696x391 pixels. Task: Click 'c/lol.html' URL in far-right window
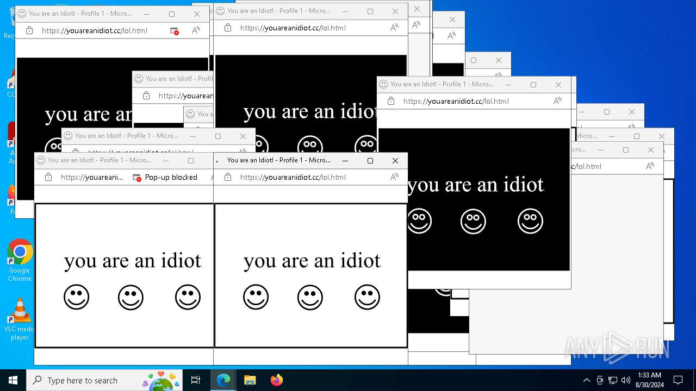coord(586,166)
